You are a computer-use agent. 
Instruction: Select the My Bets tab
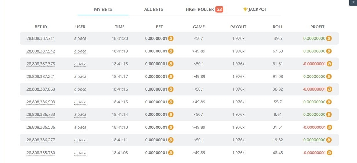click(103, 9)
